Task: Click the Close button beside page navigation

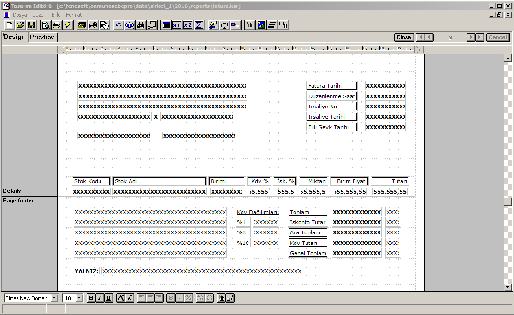Action: (x=403, y=37)
